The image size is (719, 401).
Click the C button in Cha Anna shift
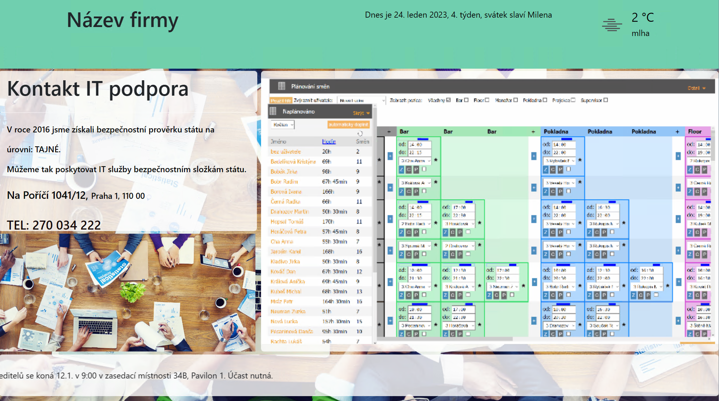tap(409, 170)
